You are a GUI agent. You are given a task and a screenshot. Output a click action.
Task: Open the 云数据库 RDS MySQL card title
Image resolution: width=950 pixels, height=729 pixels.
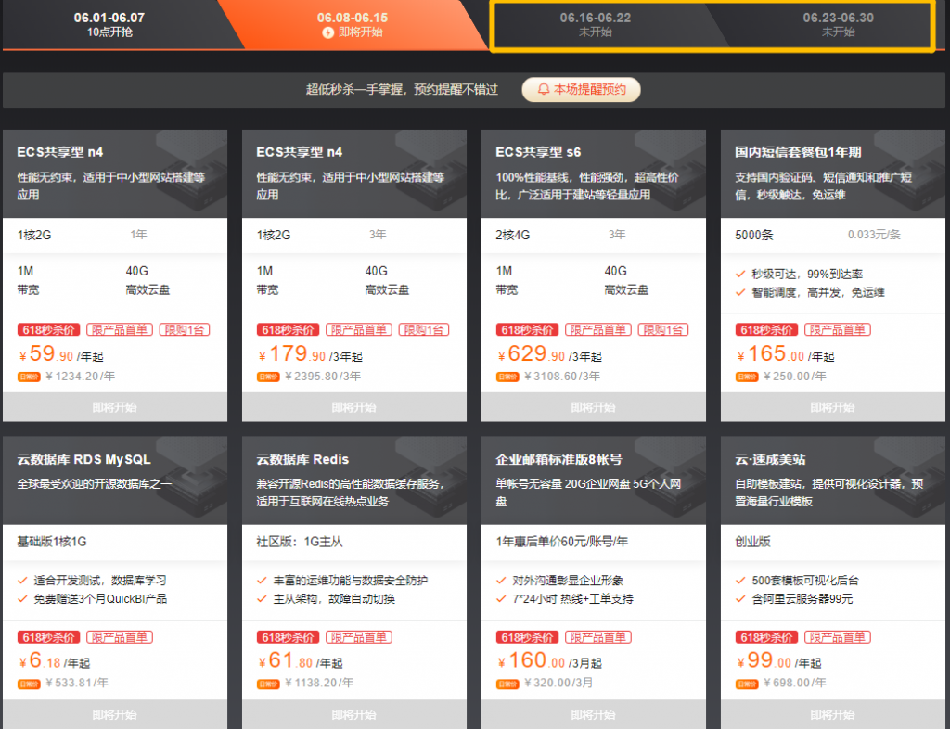pyautogui.click(x=83, y=459)
